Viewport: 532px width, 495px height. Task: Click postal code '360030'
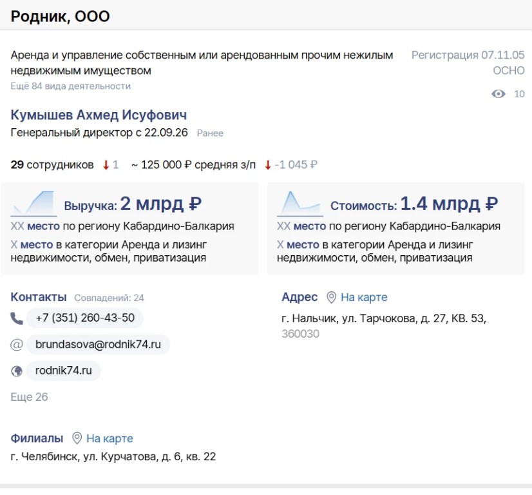point(300,334)
